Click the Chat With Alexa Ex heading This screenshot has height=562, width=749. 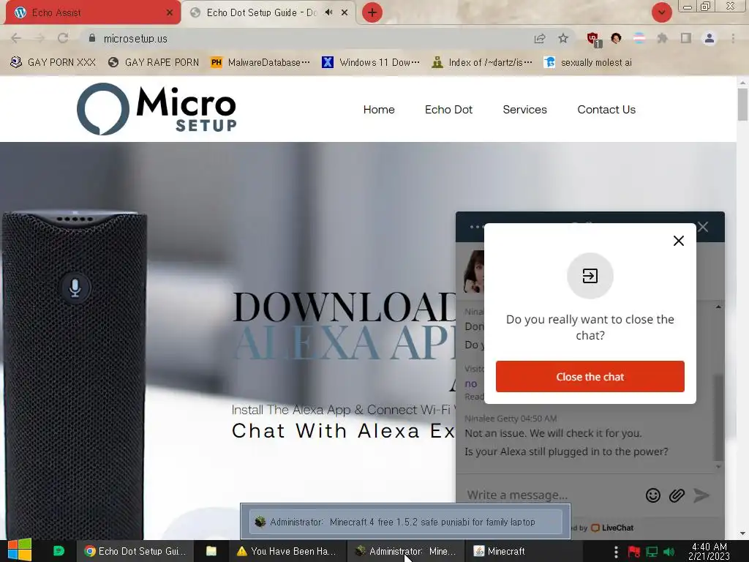click(x=344, y=430)
